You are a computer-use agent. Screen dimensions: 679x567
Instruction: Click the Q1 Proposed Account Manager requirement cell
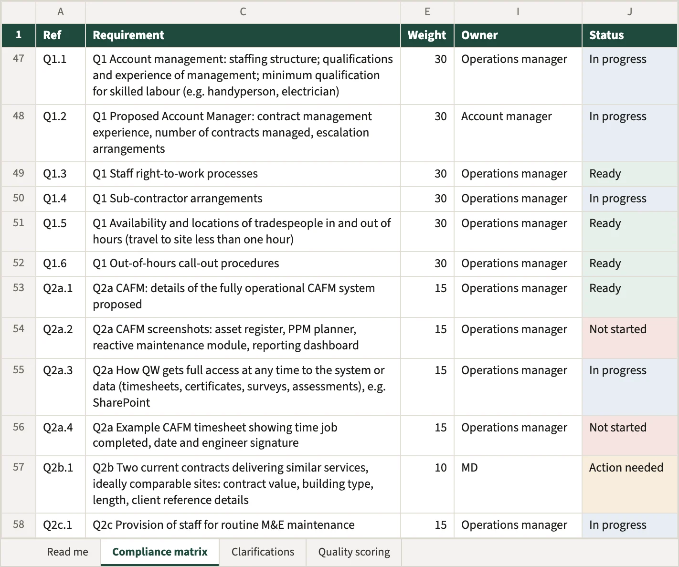(243, 133)
